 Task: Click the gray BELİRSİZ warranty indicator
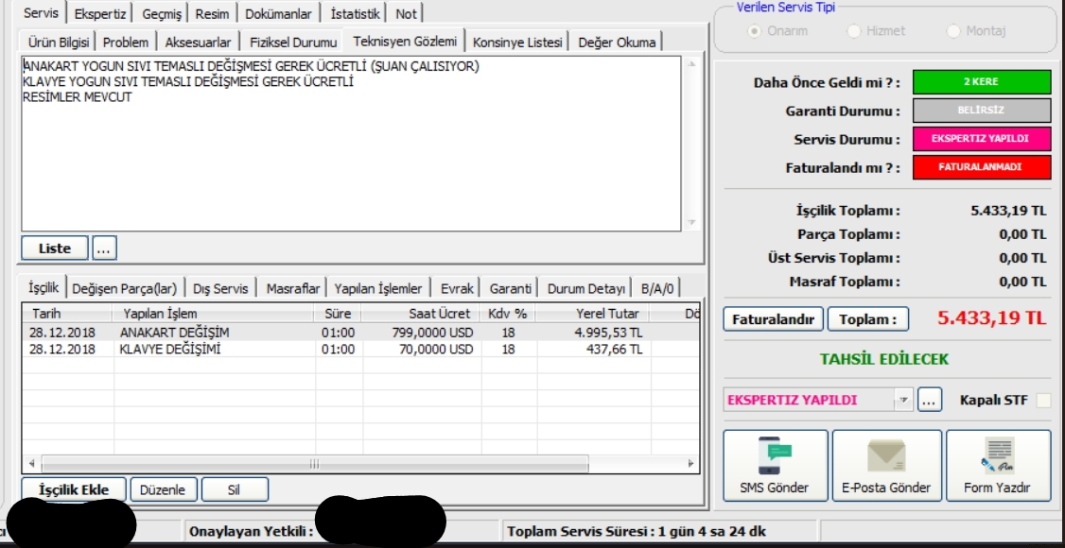click(x=982, y=111)
